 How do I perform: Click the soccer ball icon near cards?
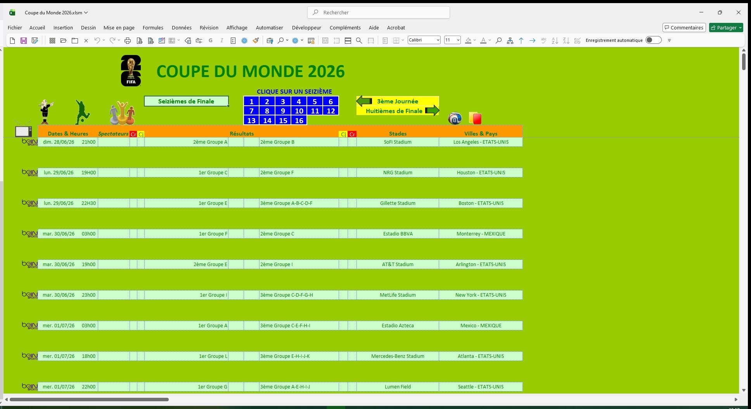pyautogui.click(x=455, y=118)
